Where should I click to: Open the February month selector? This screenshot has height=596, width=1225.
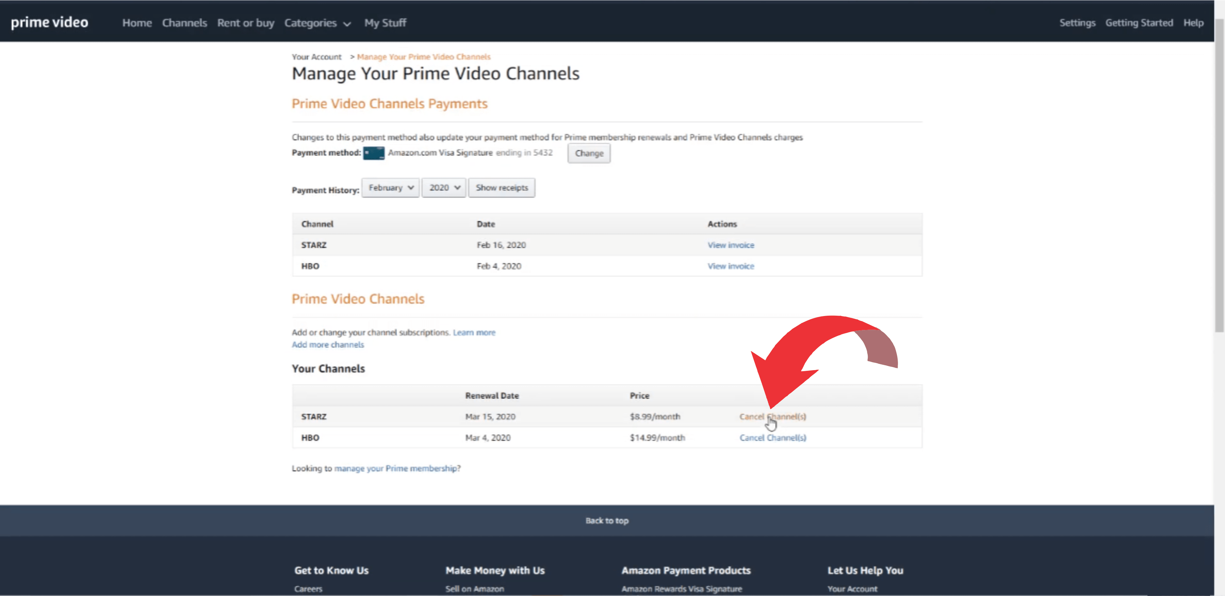click(390, 187)
